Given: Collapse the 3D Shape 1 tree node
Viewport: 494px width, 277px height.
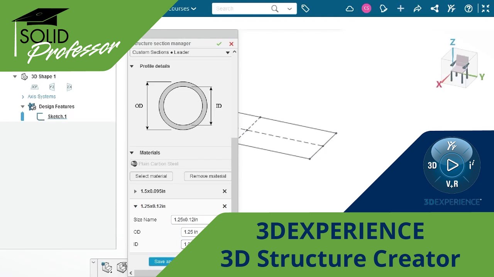Looking at the screenshot, I should click(15, 77).
